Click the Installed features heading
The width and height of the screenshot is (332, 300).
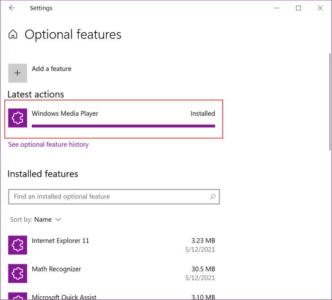[x=43, y=174]
